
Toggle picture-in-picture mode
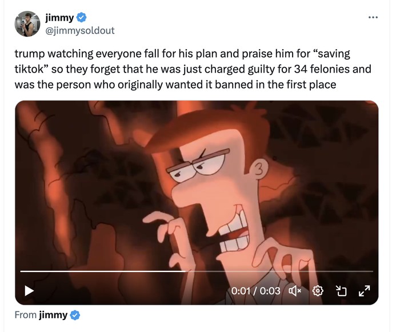(x=342, y=291)
